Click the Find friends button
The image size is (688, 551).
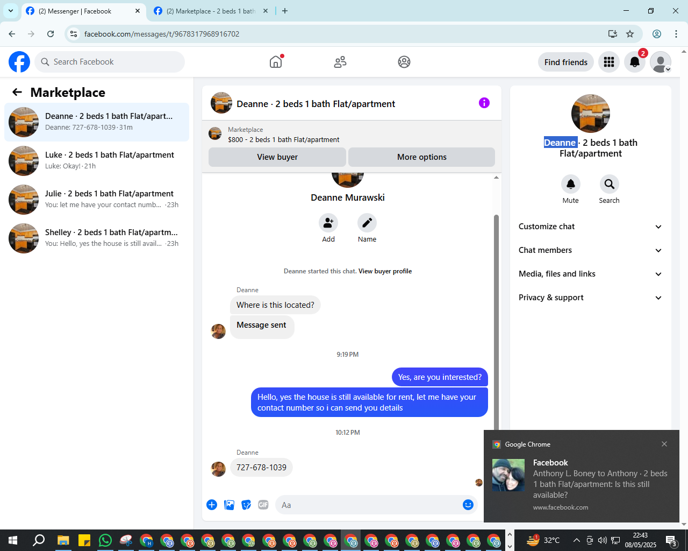point(566,62)
